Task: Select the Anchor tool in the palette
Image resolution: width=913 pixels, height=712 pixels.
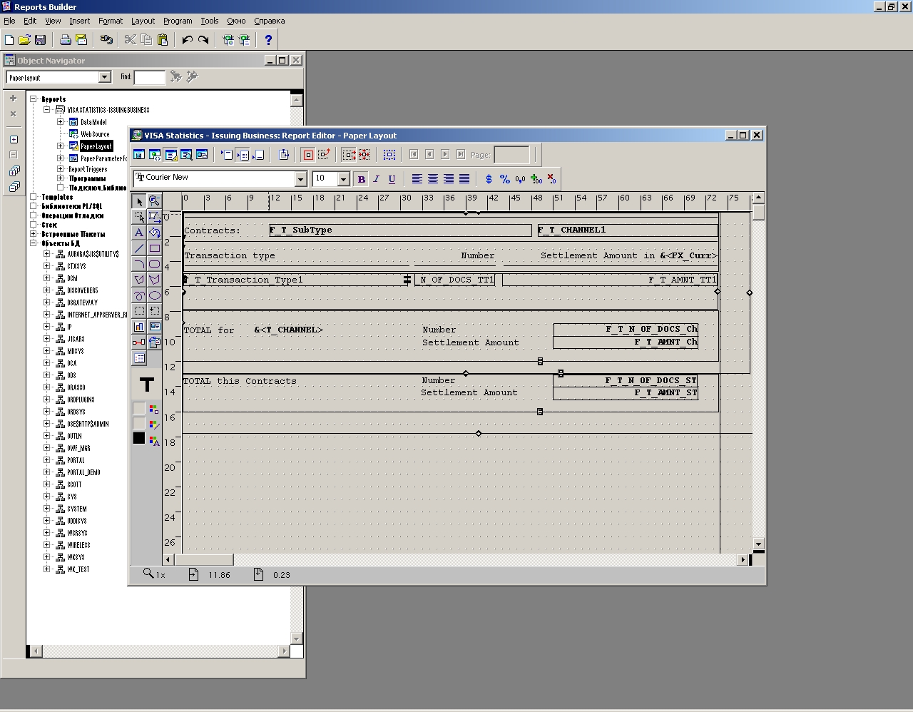Action: 139,342
